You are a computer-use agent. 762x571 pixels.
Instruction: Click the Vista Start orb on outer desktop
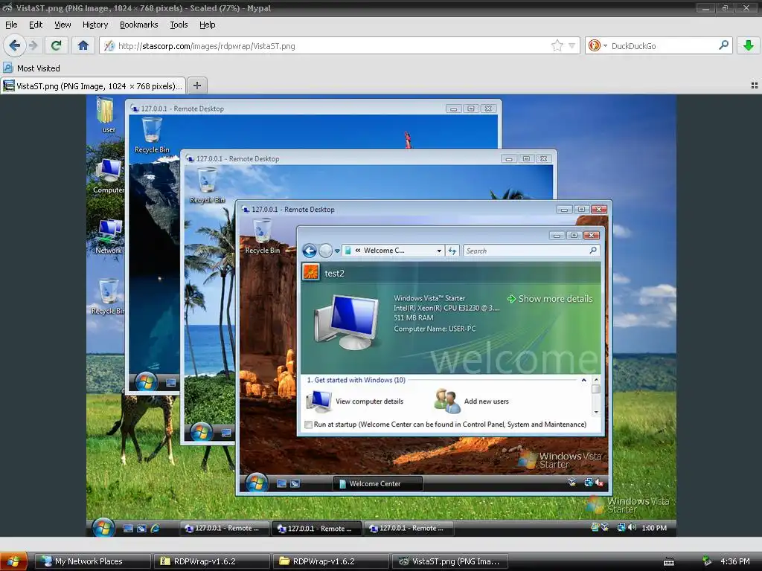pos(103,528)
